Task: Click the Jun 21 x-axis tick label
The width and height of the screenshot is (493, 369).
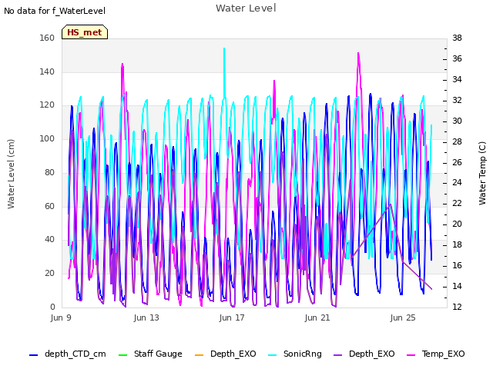Action: pyautogui.click(x=317, y=317)
